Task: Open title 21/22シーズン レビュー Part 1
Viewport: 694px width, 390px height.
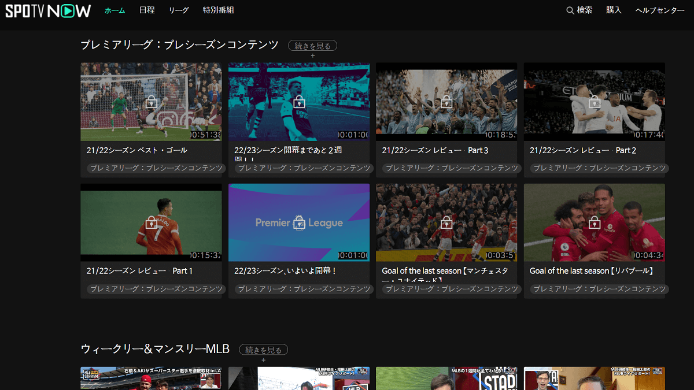Action: pyautogui.click(x=140, y=270)
